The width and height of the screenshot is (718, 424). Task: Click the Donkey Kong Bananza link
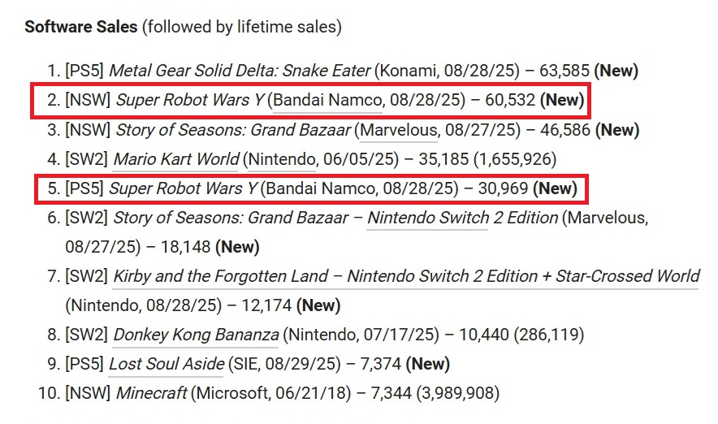(196, 335)
